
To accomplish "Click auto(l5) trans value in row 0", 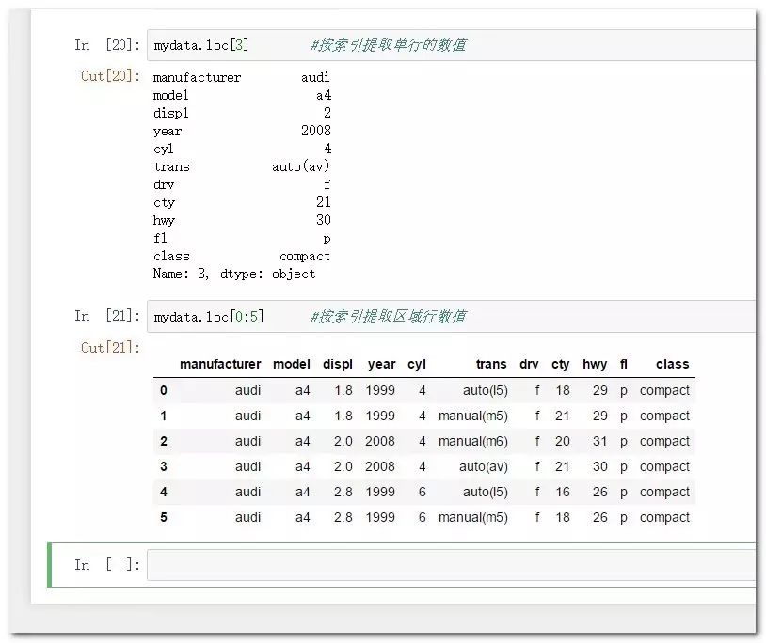I will click(485, 391).
